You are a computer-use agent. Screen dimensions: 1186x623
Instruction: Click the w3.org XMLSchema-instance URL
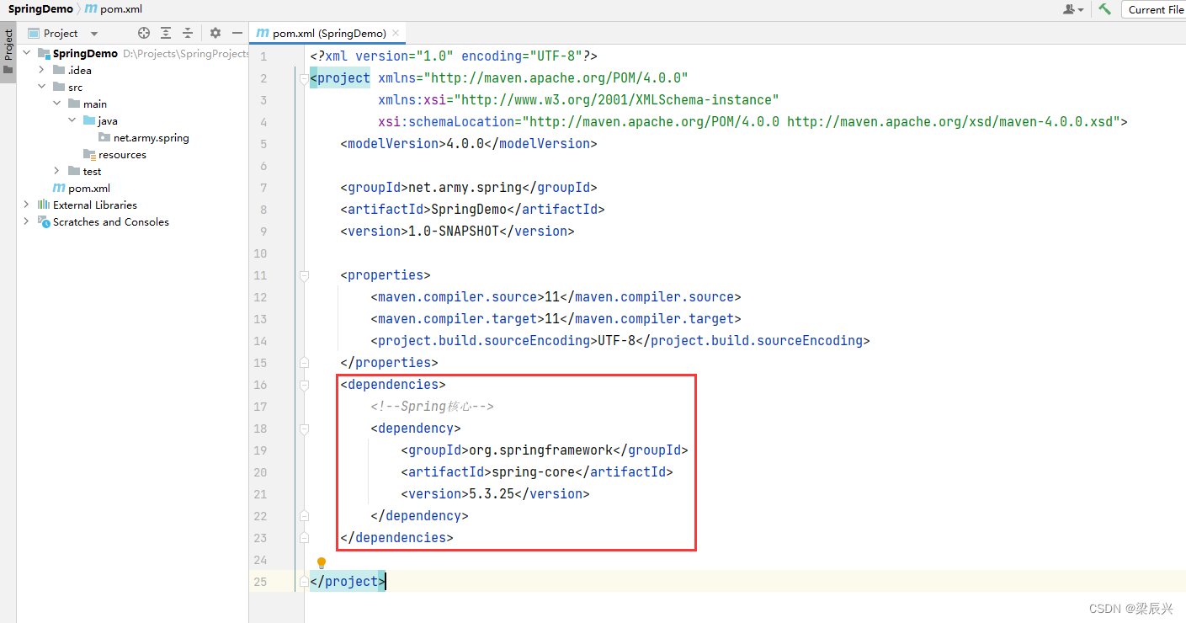point(616,99)
